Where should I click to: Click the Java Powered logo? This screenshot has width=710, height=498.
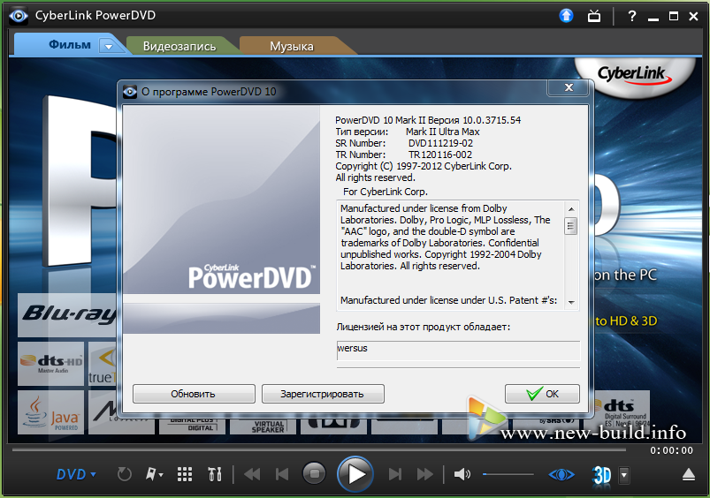coord(50,412)
